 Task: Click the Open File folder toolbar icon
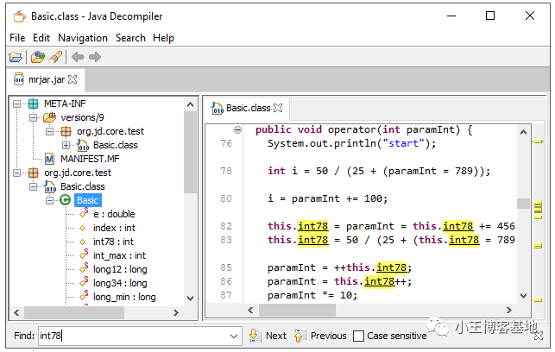(x=16, y=58)
